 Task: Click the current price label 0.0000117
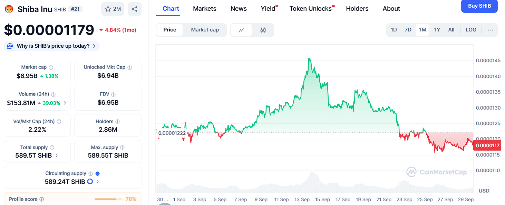[x=487, y=146]
